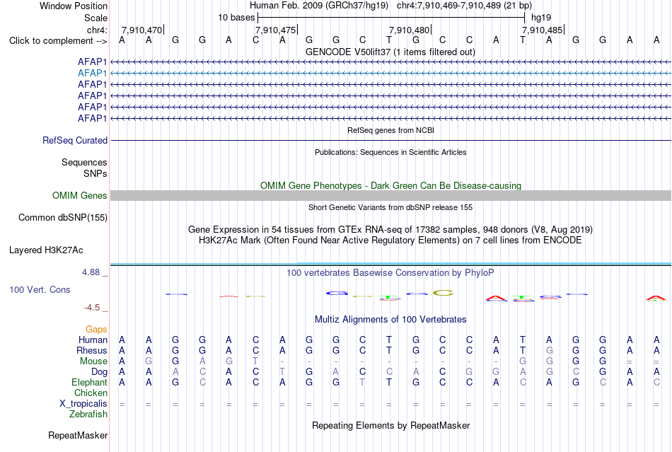The height and width of the screenshot is (452, 672).
Task: Click the 7,910,480 ruler position marker
Action: pos(410,30)
